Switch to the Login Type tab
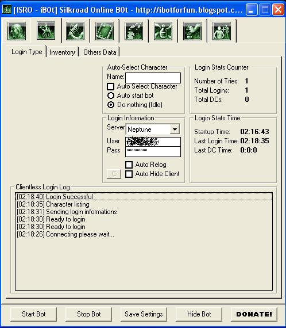Image resolution: width=286 pixels, height=328 pixels. coord(26,52)
